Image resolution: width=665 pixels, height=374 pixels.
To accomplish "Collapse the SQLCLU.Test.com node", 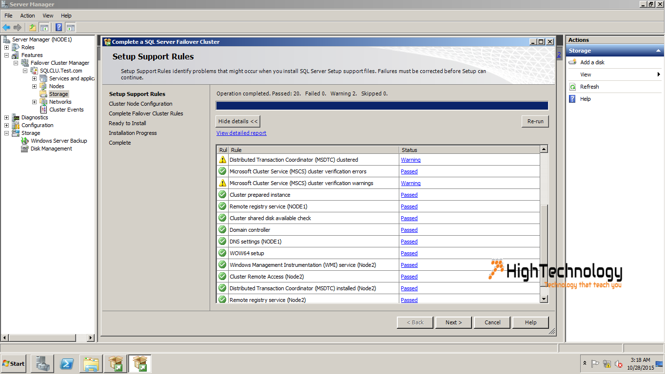I will (x=25, y=71).
